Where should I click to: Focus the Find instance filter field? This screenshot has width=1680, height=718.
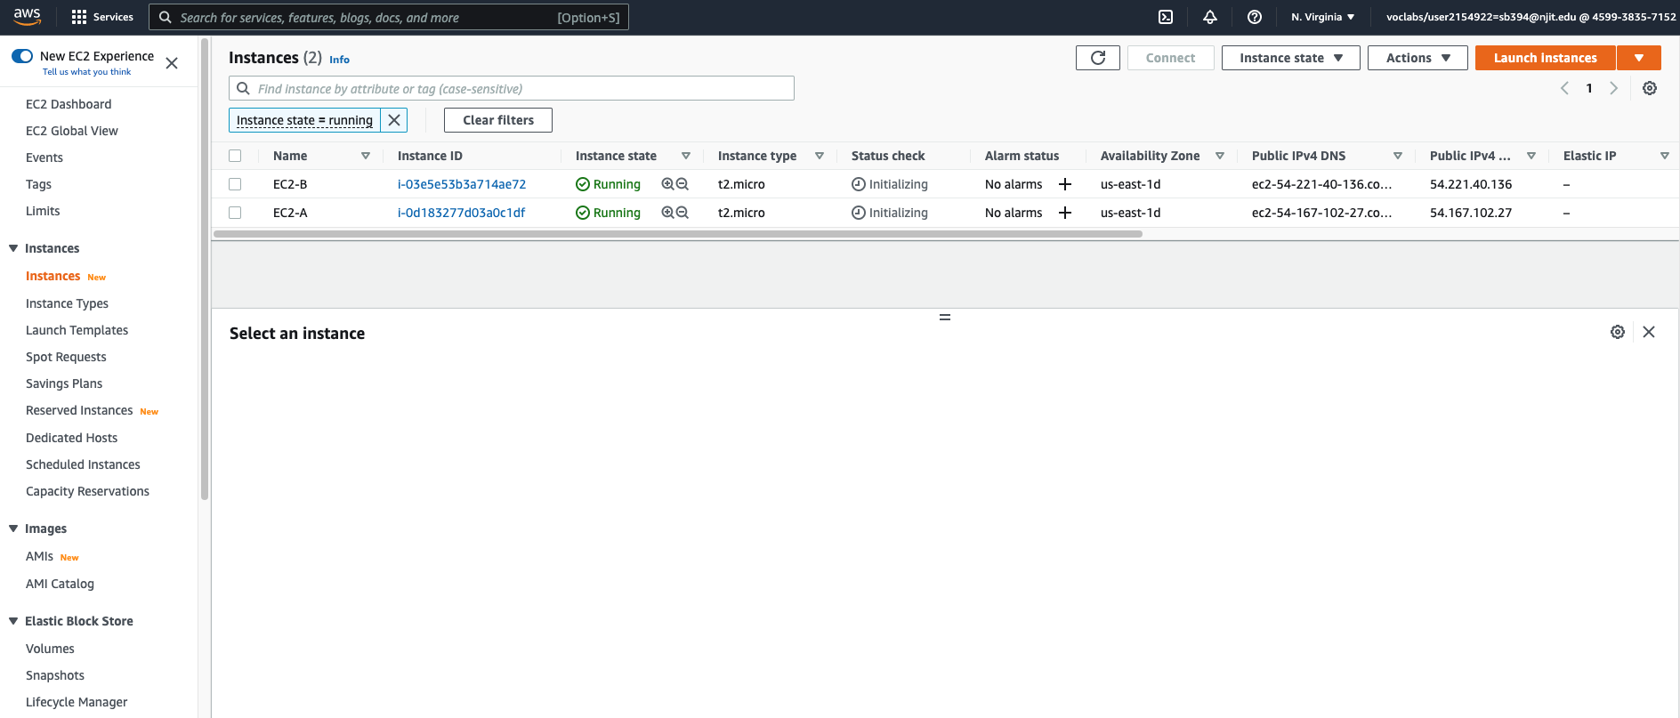[x=512, y=88]
